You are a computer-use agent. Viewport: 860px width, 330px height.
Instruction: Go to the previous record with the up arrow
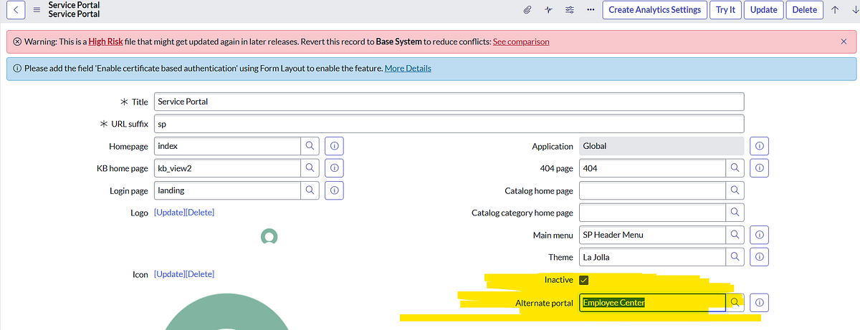tap(836, 10)
